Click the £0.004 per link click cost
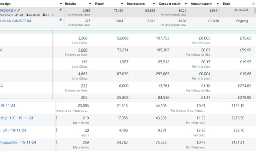256x151 pixels. click(x=204, y=74)
